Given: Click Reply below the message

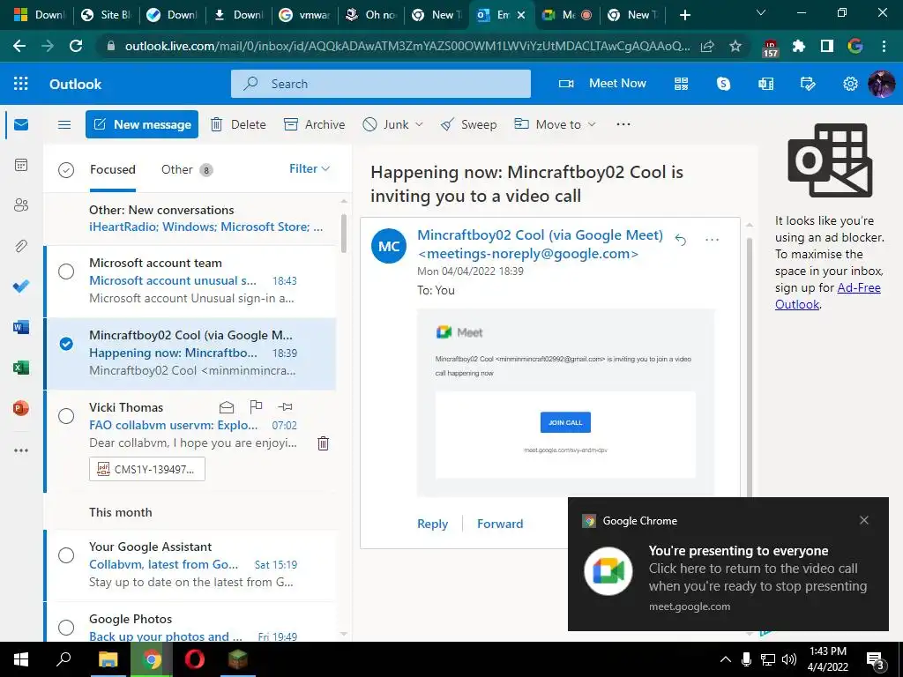Looking at the screenshot, I should [x=432, y=524].
